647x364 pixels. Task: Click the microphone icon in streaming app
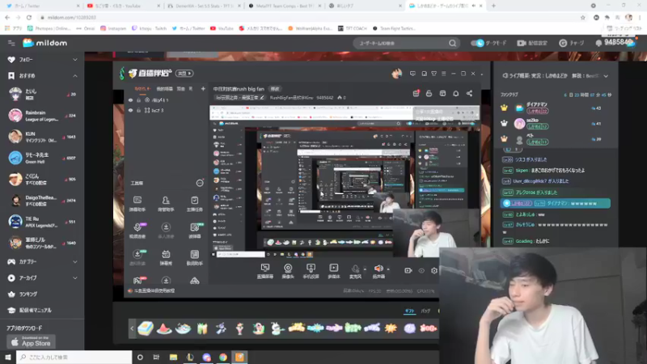click(355, 269)
